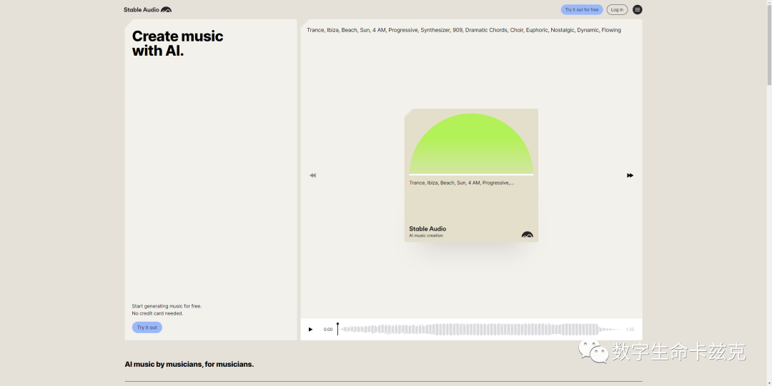Click the playhead marker at waveform start
Image resolution: width=772 pixels, height=386 pixels.
click(x=337, y=325)
